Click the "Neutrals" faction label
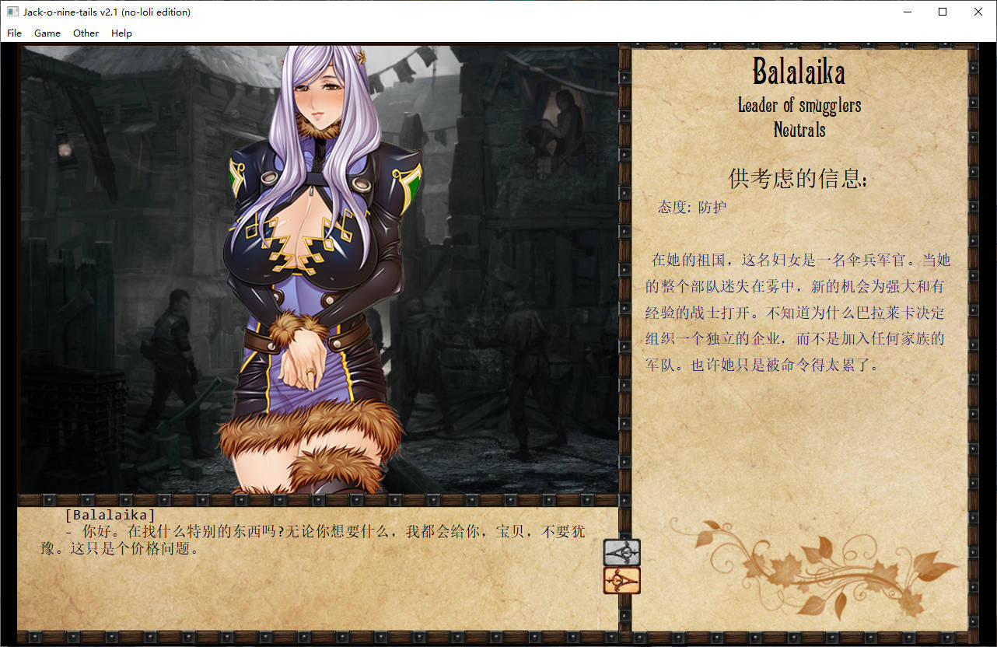The height and width of the screenshot is (647, 997). click(799, 130)
